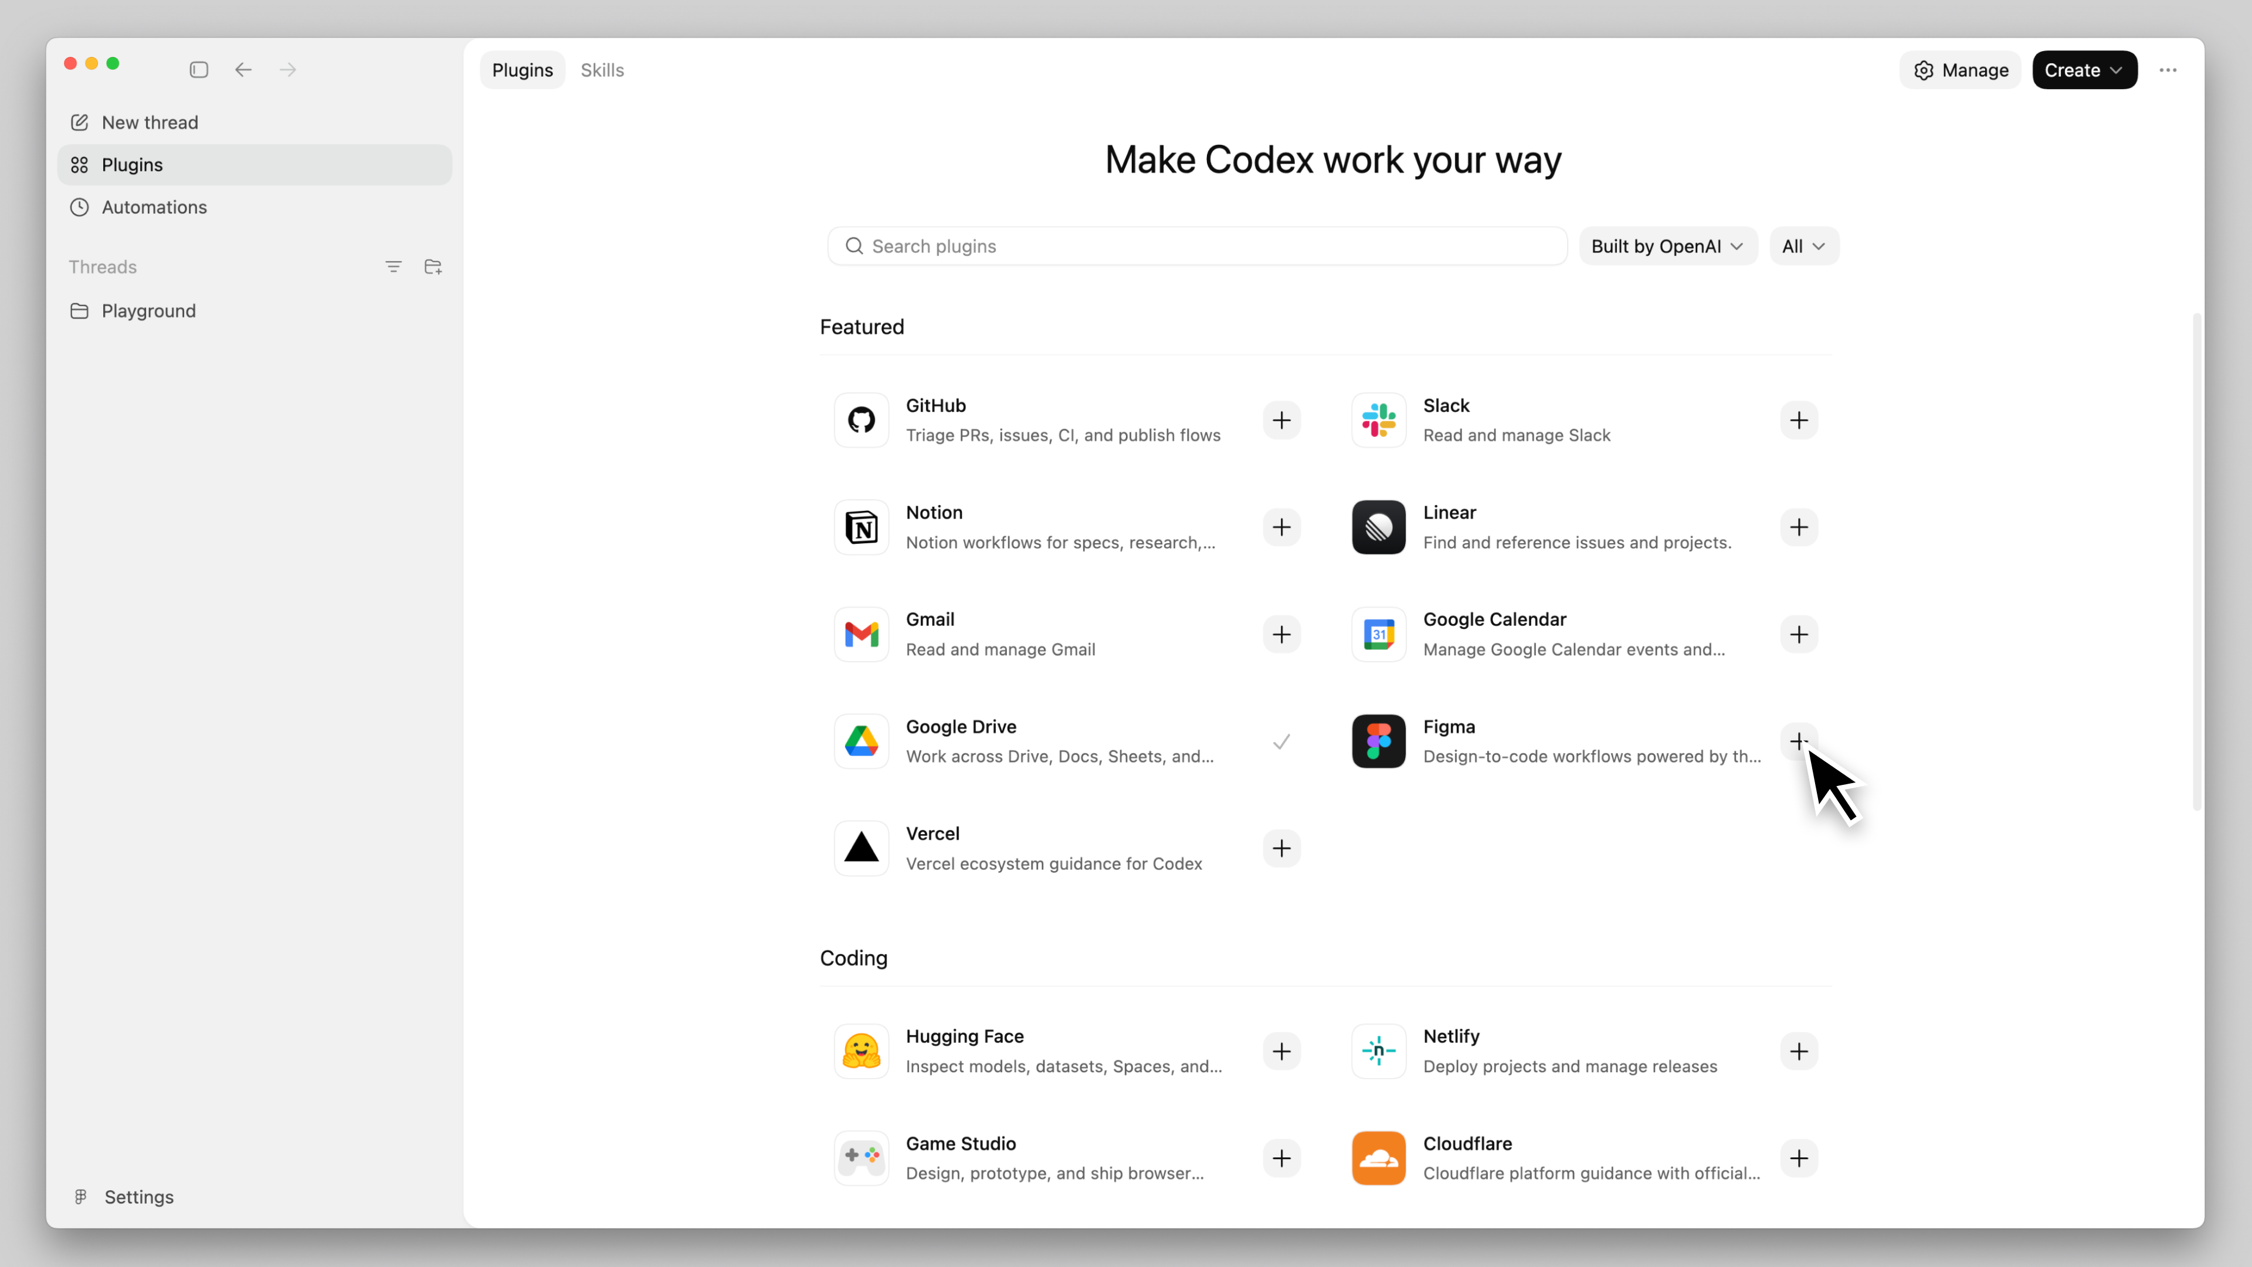Open the Create dropdown menu
The width and height of the screenshot is (2252, 1267).
(2084, 70)
